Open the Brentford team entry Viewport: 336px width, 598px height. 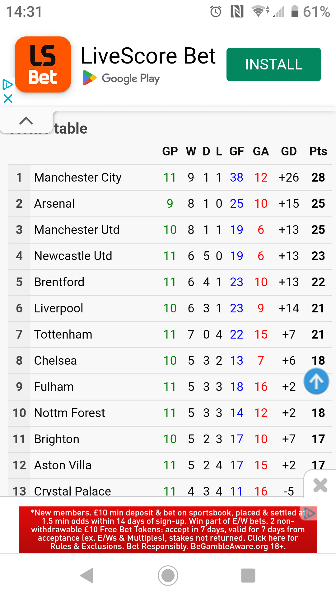coord(59,282)
